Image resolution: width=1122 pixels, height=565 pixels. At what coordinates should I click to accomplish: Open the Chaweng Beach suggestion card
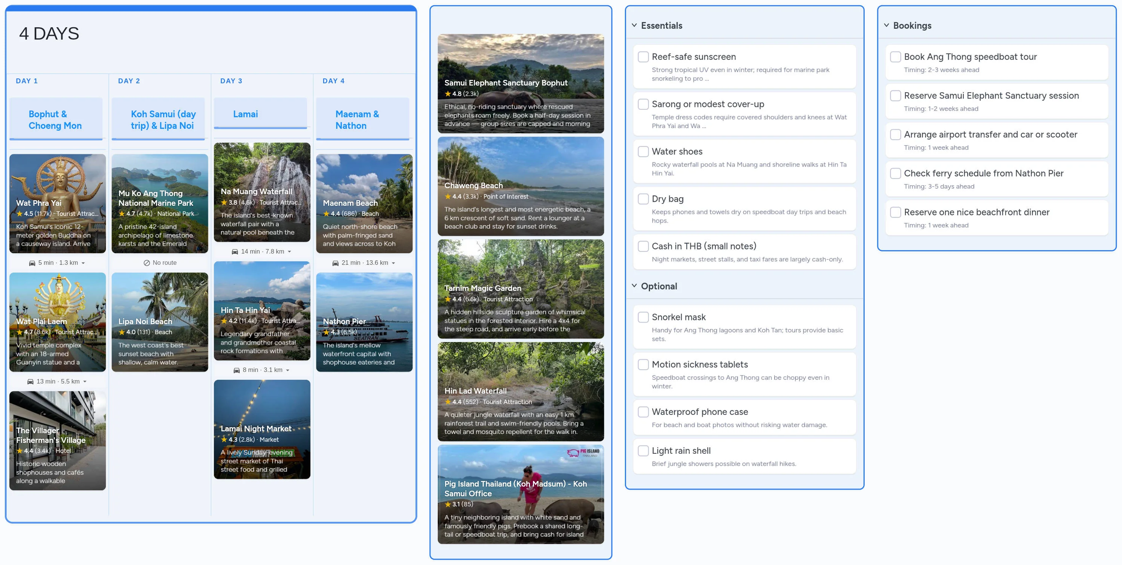pos(521,186)
